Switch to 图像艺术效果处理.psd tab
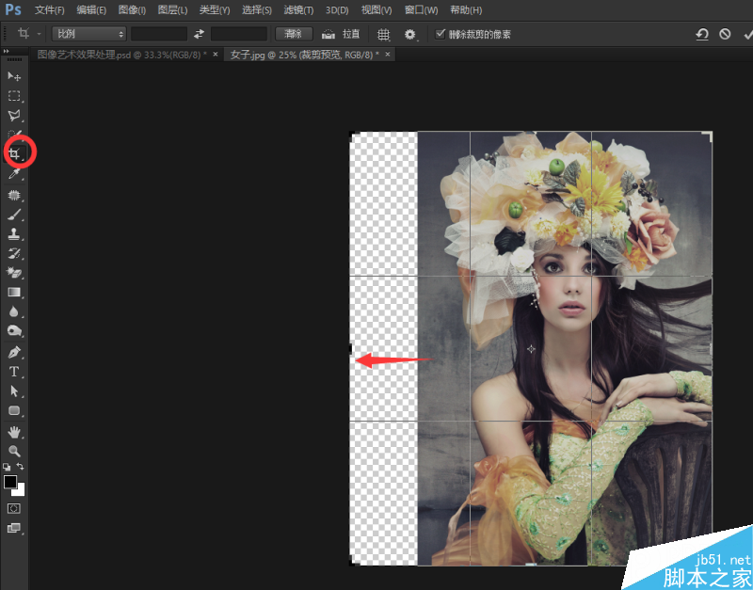753x590 pixels. coord(122,55)
